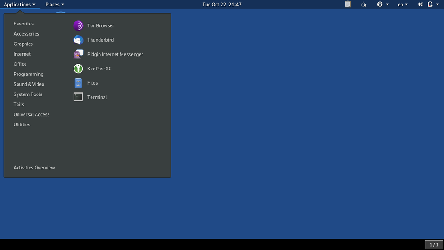Click the Terminal label
Image resolution: width=444 pixels, height=250 pixels.
click(97, 97)
